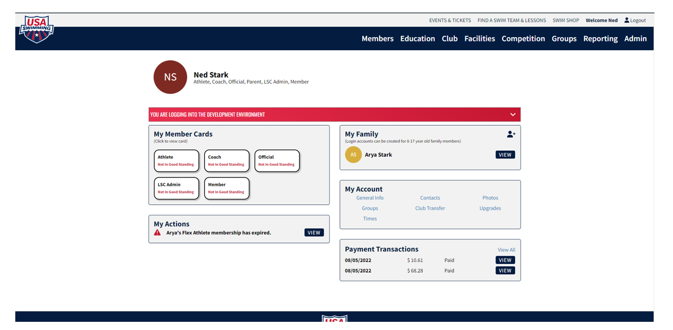Click the USA Swimming logo

(36, 29)
